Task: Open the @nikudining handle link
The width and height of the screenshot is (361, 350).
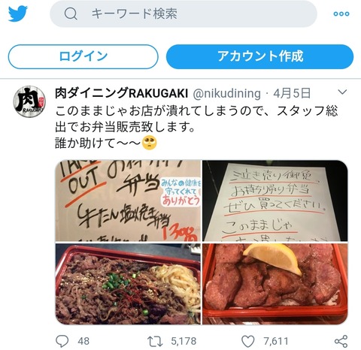Action: 227,93
